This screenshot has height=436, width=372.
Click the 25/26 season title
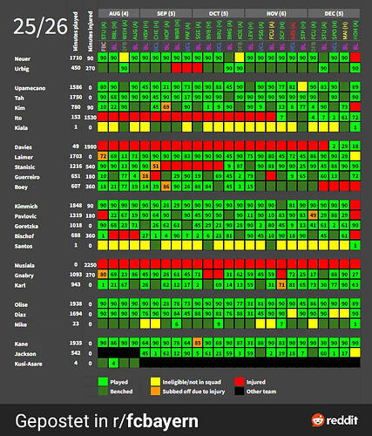[x=40, y=26]
